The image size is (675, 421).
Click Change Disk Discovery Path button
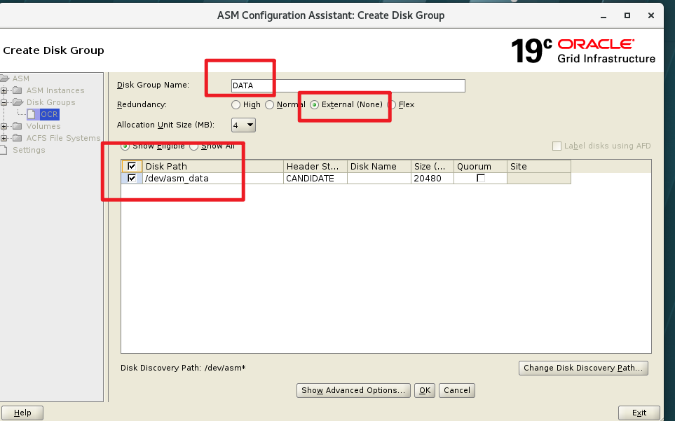(x=583, y=368)
